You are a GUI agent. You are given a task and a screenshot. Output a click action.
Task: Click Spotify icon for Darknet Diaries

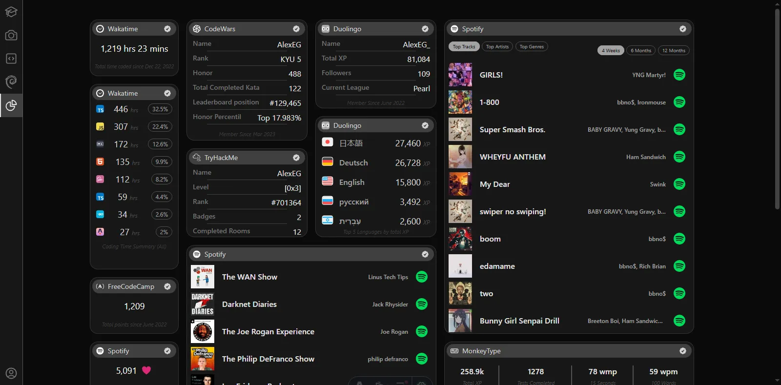(x=422, y=304)
